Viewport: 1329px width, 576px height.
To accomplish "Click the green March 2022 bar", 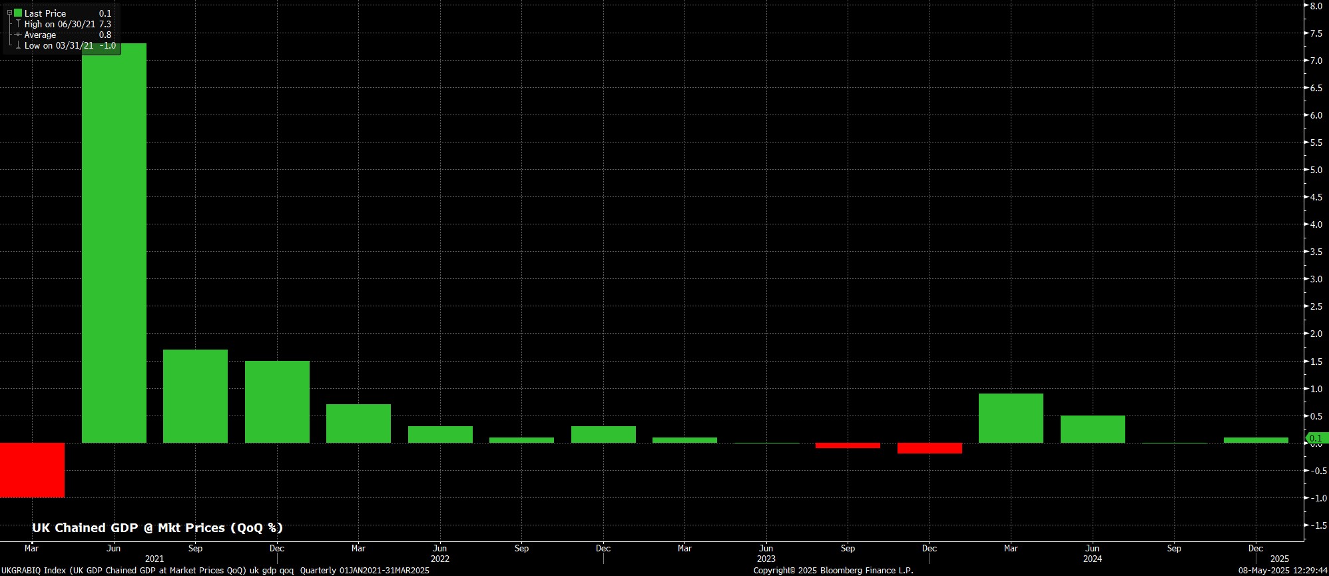I will (358, 424).
